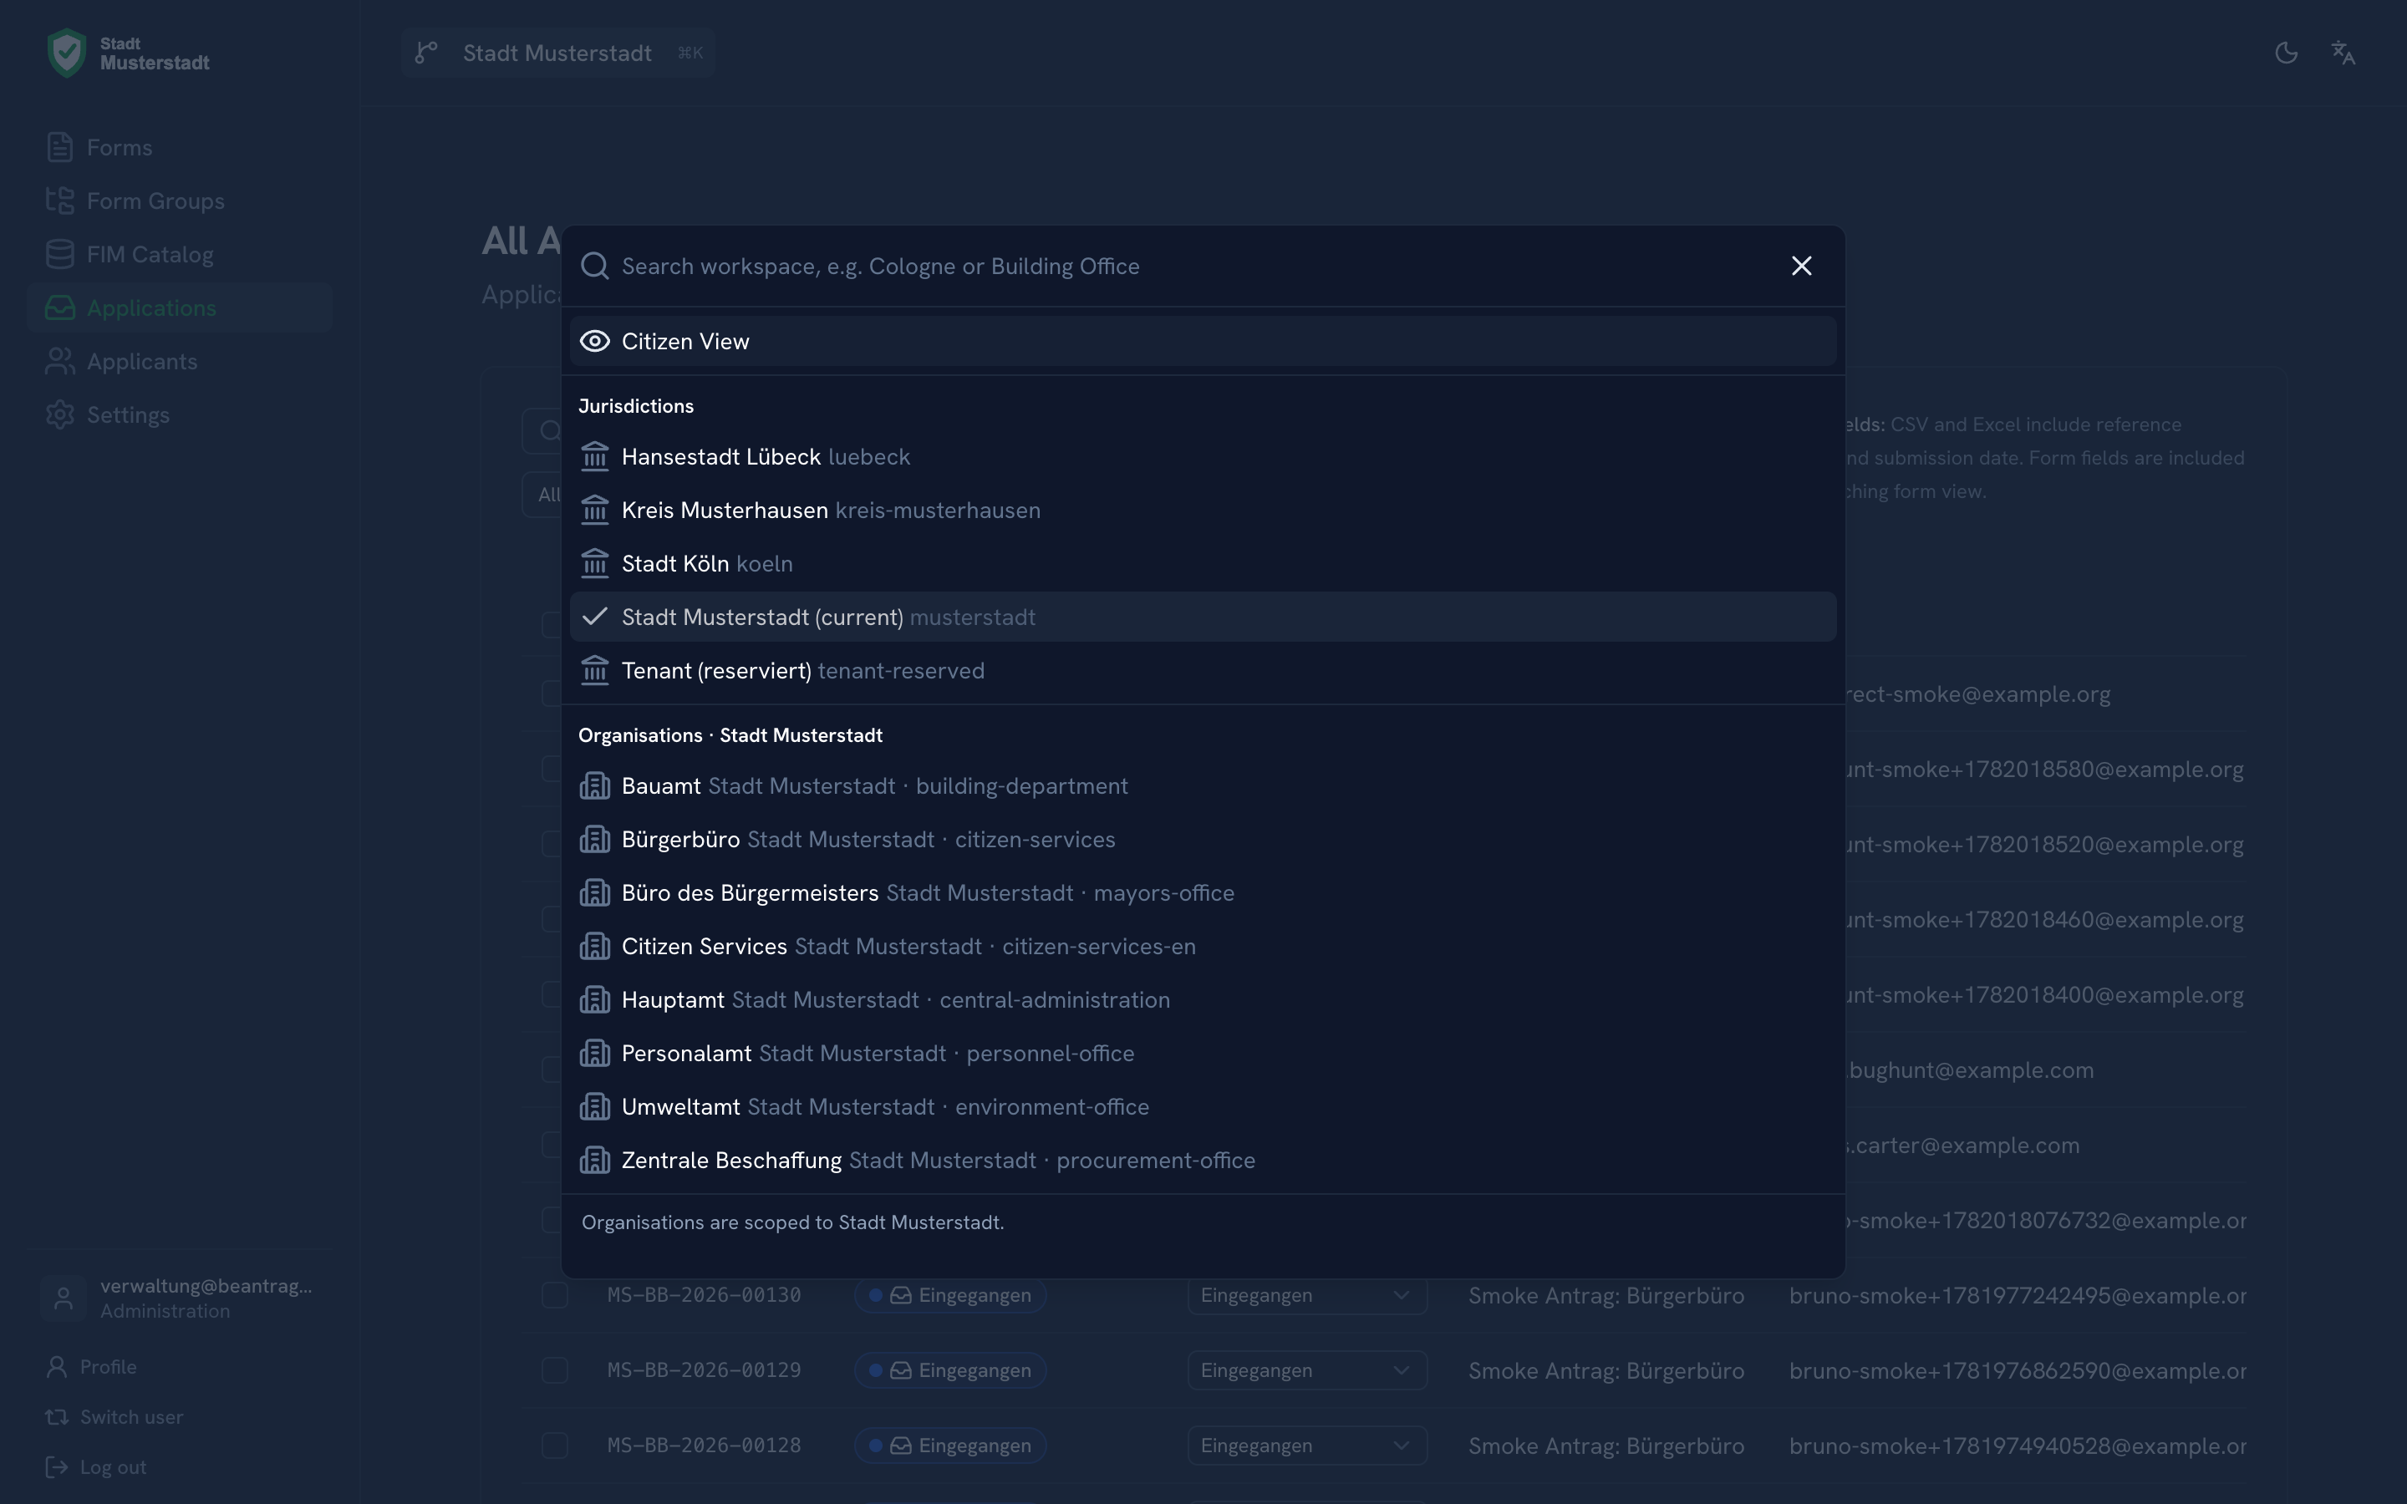Open FIM Catalog in sidebar

tap(179, 255)
